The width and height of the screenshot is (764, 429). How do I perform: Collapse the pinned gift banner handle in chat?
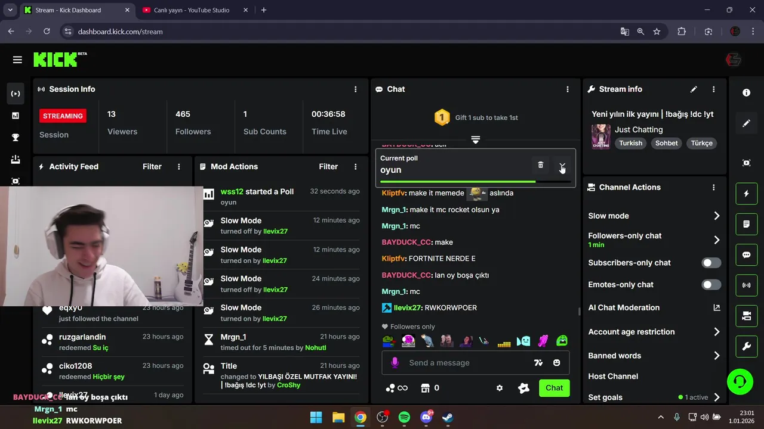[x=475, y=139]
